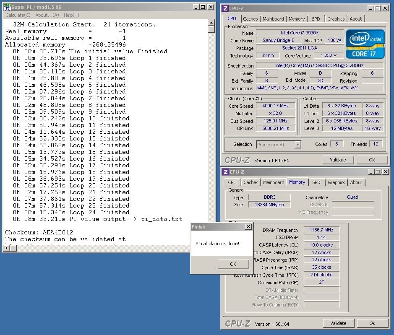Viewport: 394px width, 335px height.
Task: Switch to SPD tab in lower CPU-Z window
Action: (x=316, y=182)
